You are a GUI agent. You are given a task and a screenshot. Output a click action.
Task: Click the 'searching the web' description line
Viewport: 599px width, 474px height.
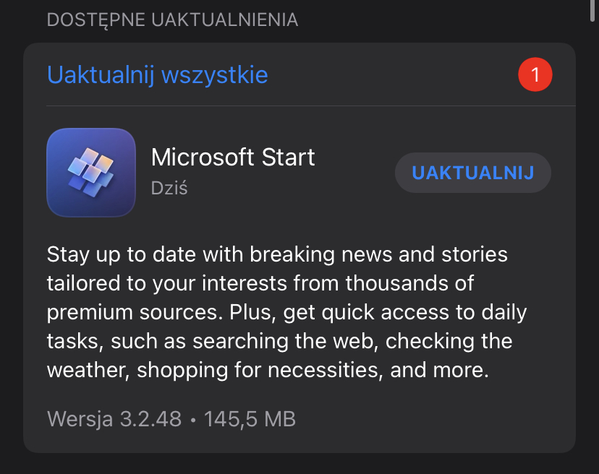tap(280, 341)
